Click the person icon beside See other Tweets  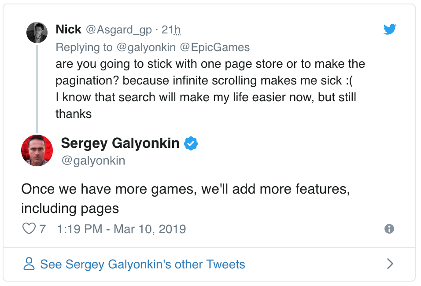(29, 264)
